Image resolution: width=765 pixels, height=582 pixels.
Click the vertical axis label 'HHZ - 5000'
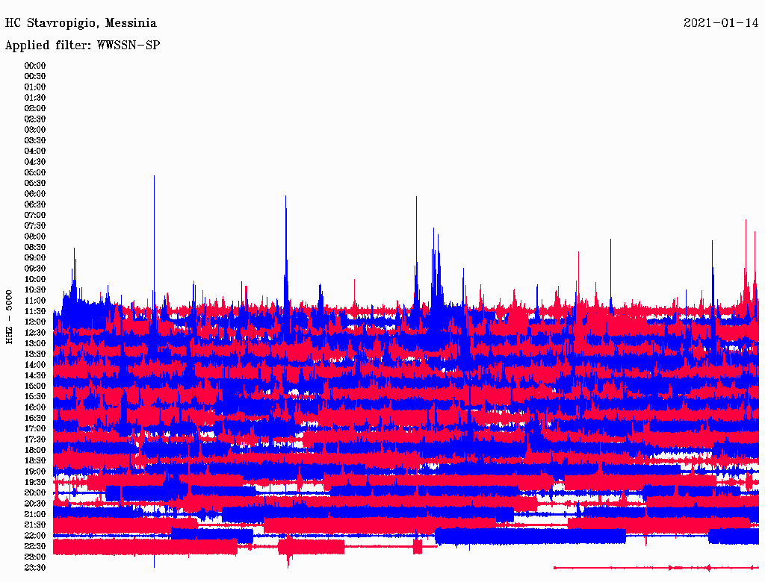[x=9, y=317]
